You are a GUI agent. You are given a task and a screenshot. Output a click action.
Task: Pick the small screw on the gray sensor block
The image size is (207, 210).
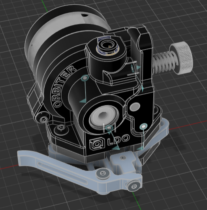pyautogui.click(x=122, y=158)
